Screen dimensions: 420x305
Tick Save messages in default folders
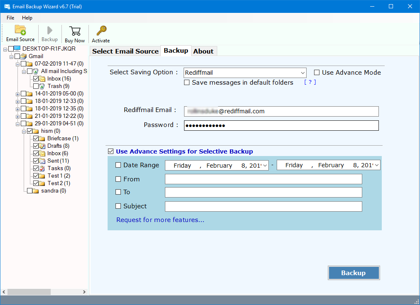click(187, 83)
